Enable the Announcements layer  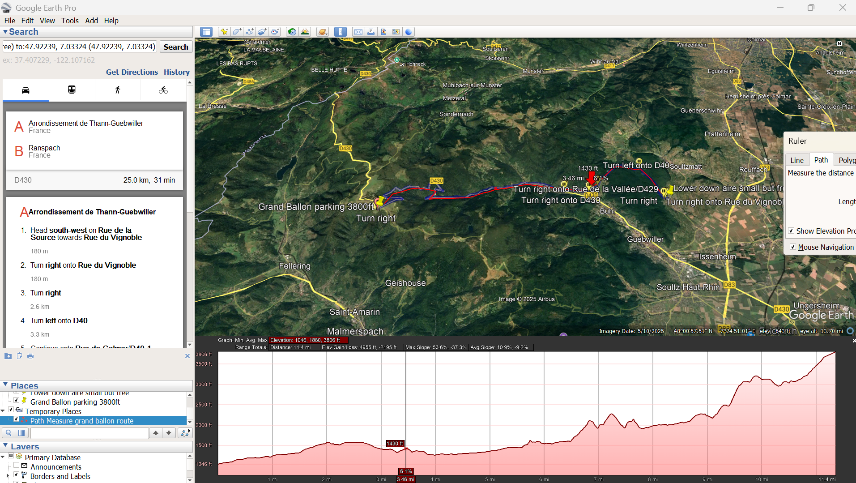pos(16,465)
